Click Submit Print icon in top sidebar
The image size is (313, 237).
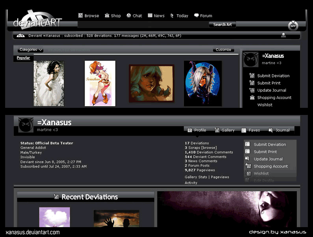(x=252, y=83)
